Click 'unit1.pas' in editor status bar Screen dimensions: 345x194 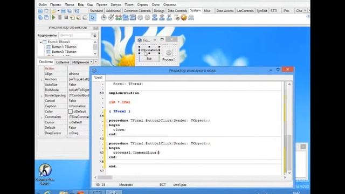[x=180, y=185]
